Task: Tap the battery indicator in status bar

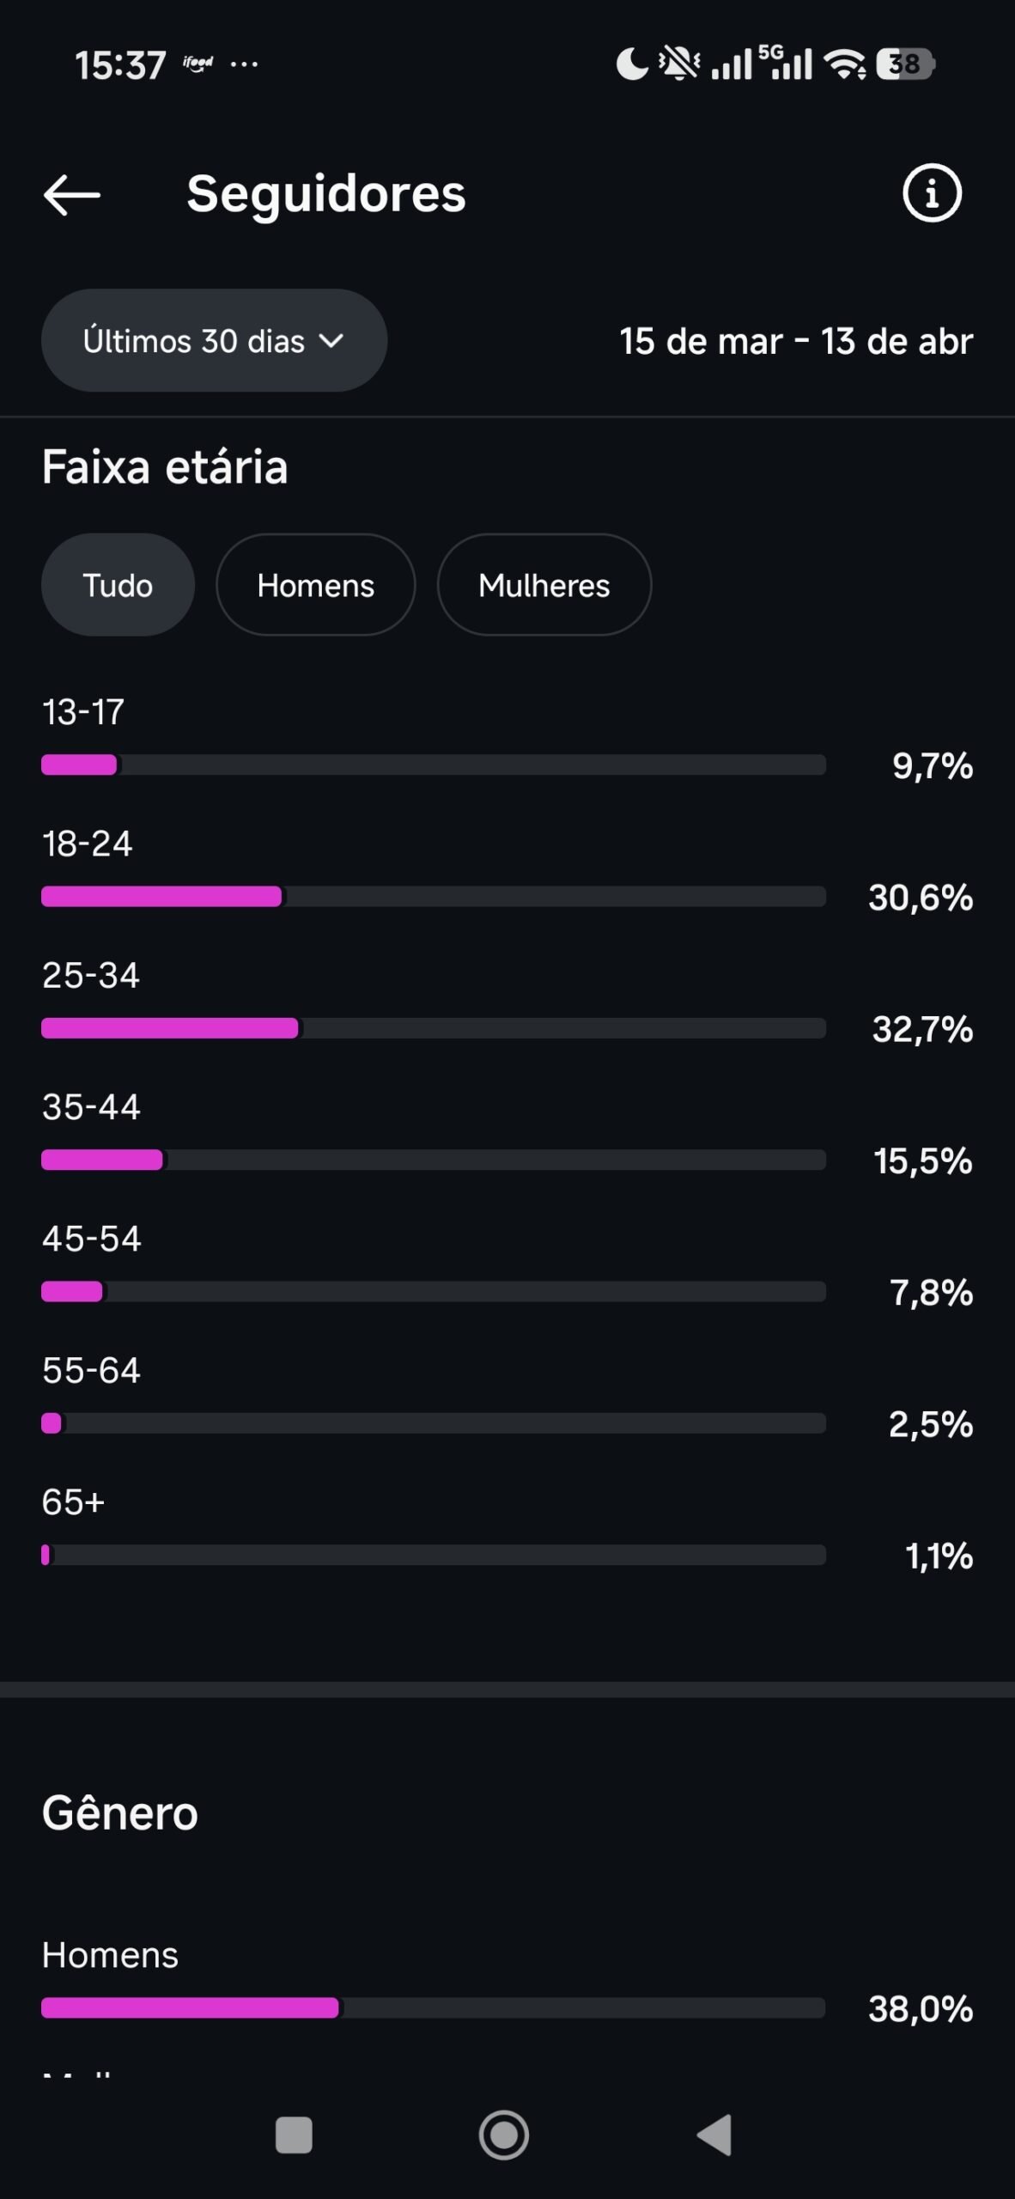Action: 905,64
